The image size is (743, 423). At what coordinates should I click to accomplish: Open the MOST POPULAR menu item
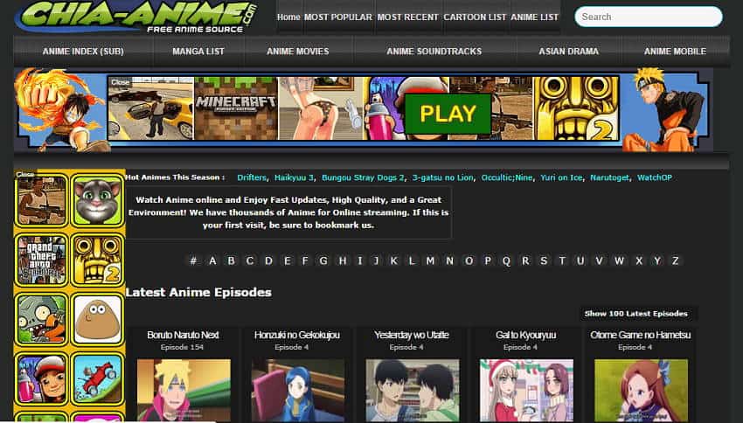[338, 17]
